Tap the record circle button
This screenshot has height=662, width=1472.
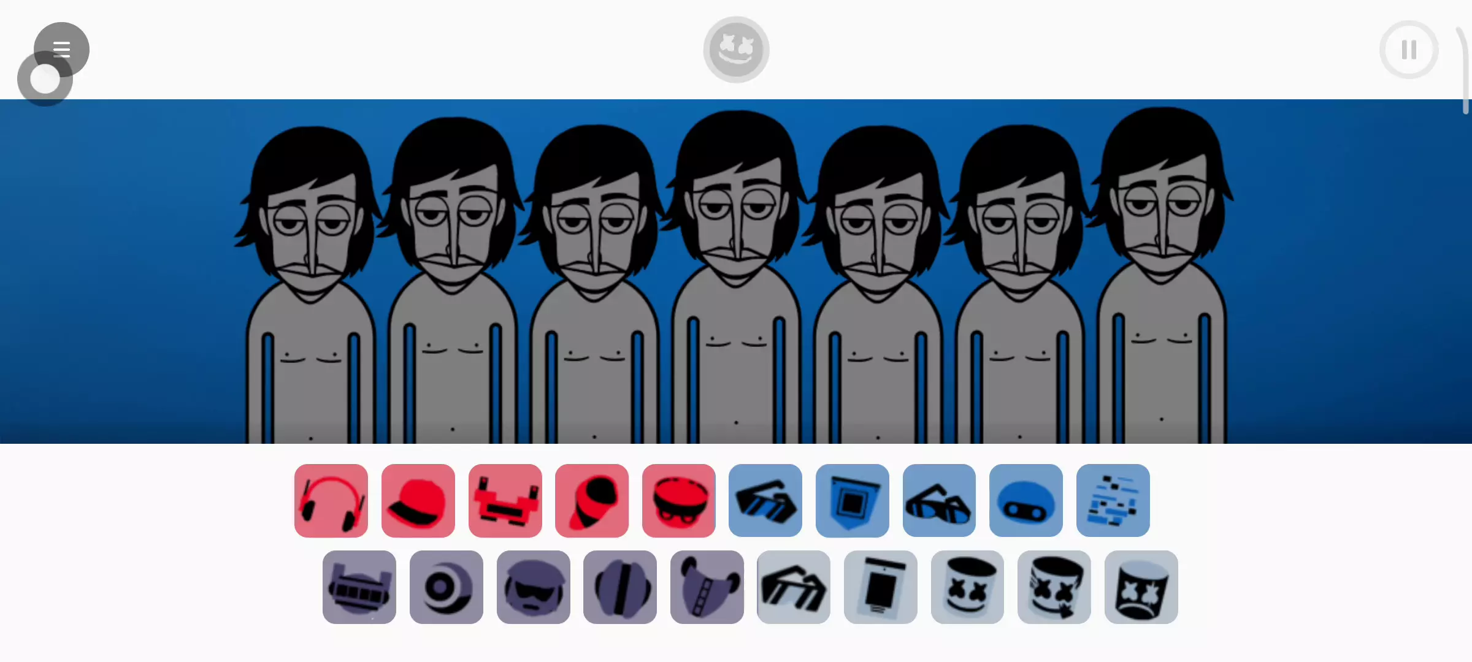[45, 80]
